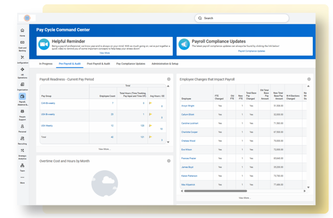Open Cash and Banking in sidebar
Image resolution: width=333 pixels, height=218 pixels.
(22, 46)
